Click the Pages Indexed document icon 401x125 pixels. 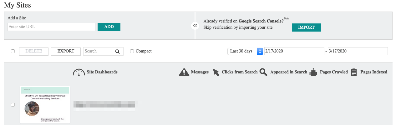(x=354, y=72)
